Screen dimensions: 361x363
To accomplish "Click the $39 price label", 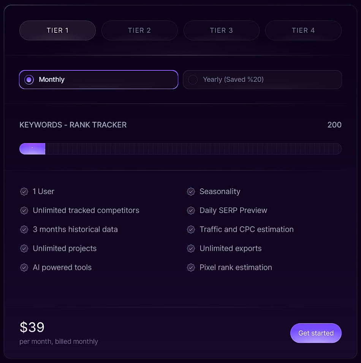I will point(32,326).
